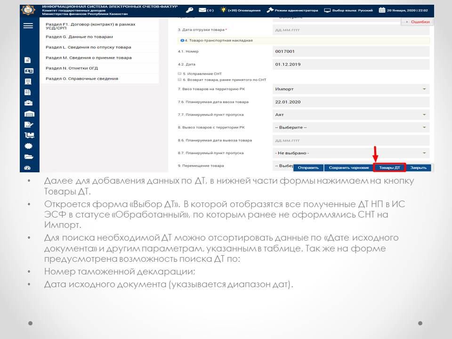This screenshot has width=452, height=339.
Task: Open the hamburger menu in the sidebar
Action: [28, 26]
